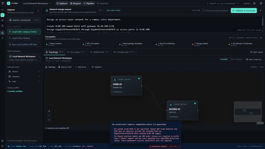Select Local Network Workspace card in Active workspace
265x149 pixels.
pyautogui.click(x=24, y=58)
